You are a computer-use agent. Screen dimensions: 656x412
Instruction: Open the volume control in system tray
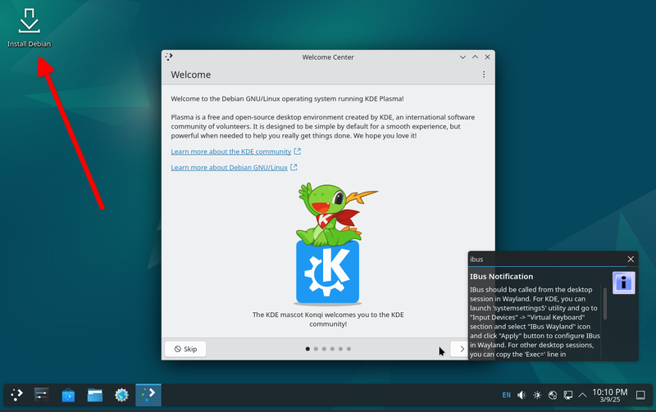(x=522, y=396)
